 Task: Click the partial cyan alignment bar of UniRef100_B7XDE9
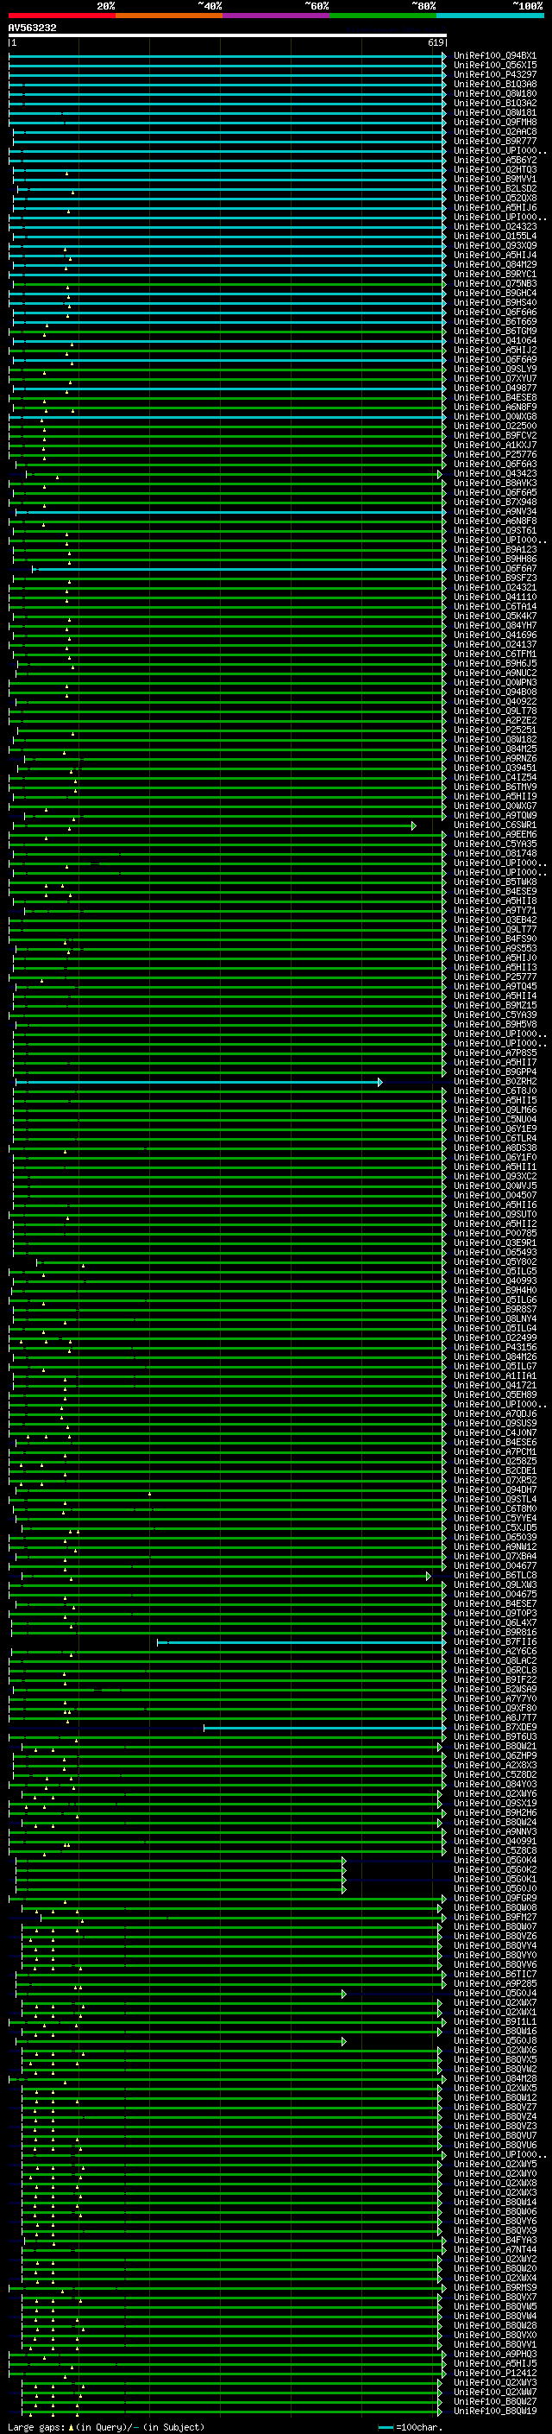pos(325,1729)
